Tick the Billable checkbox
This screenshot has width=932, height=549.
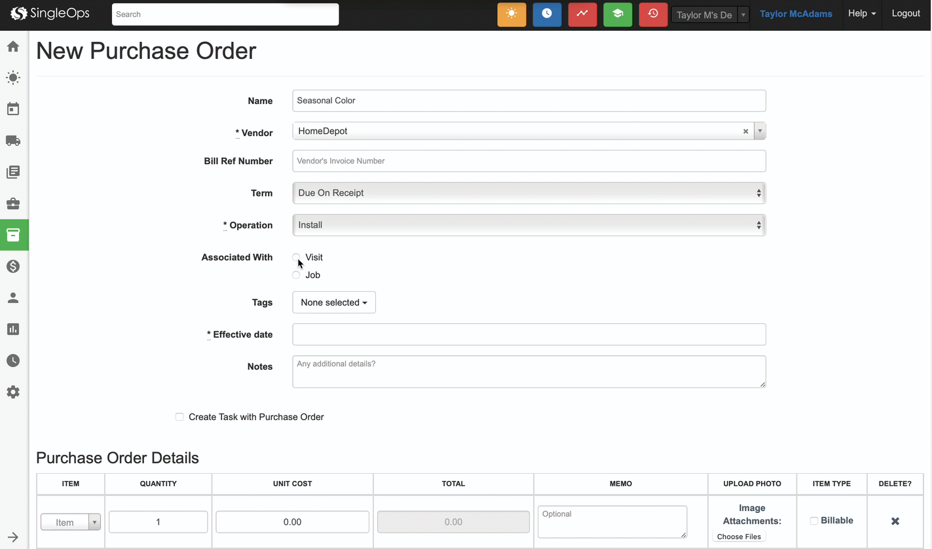[x=814, y=521]
